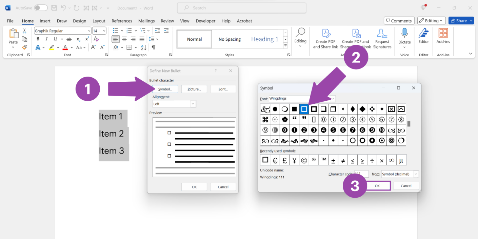Open the Insert ribbon tab
Screen dimensions: 478x239
pos(45,21)
